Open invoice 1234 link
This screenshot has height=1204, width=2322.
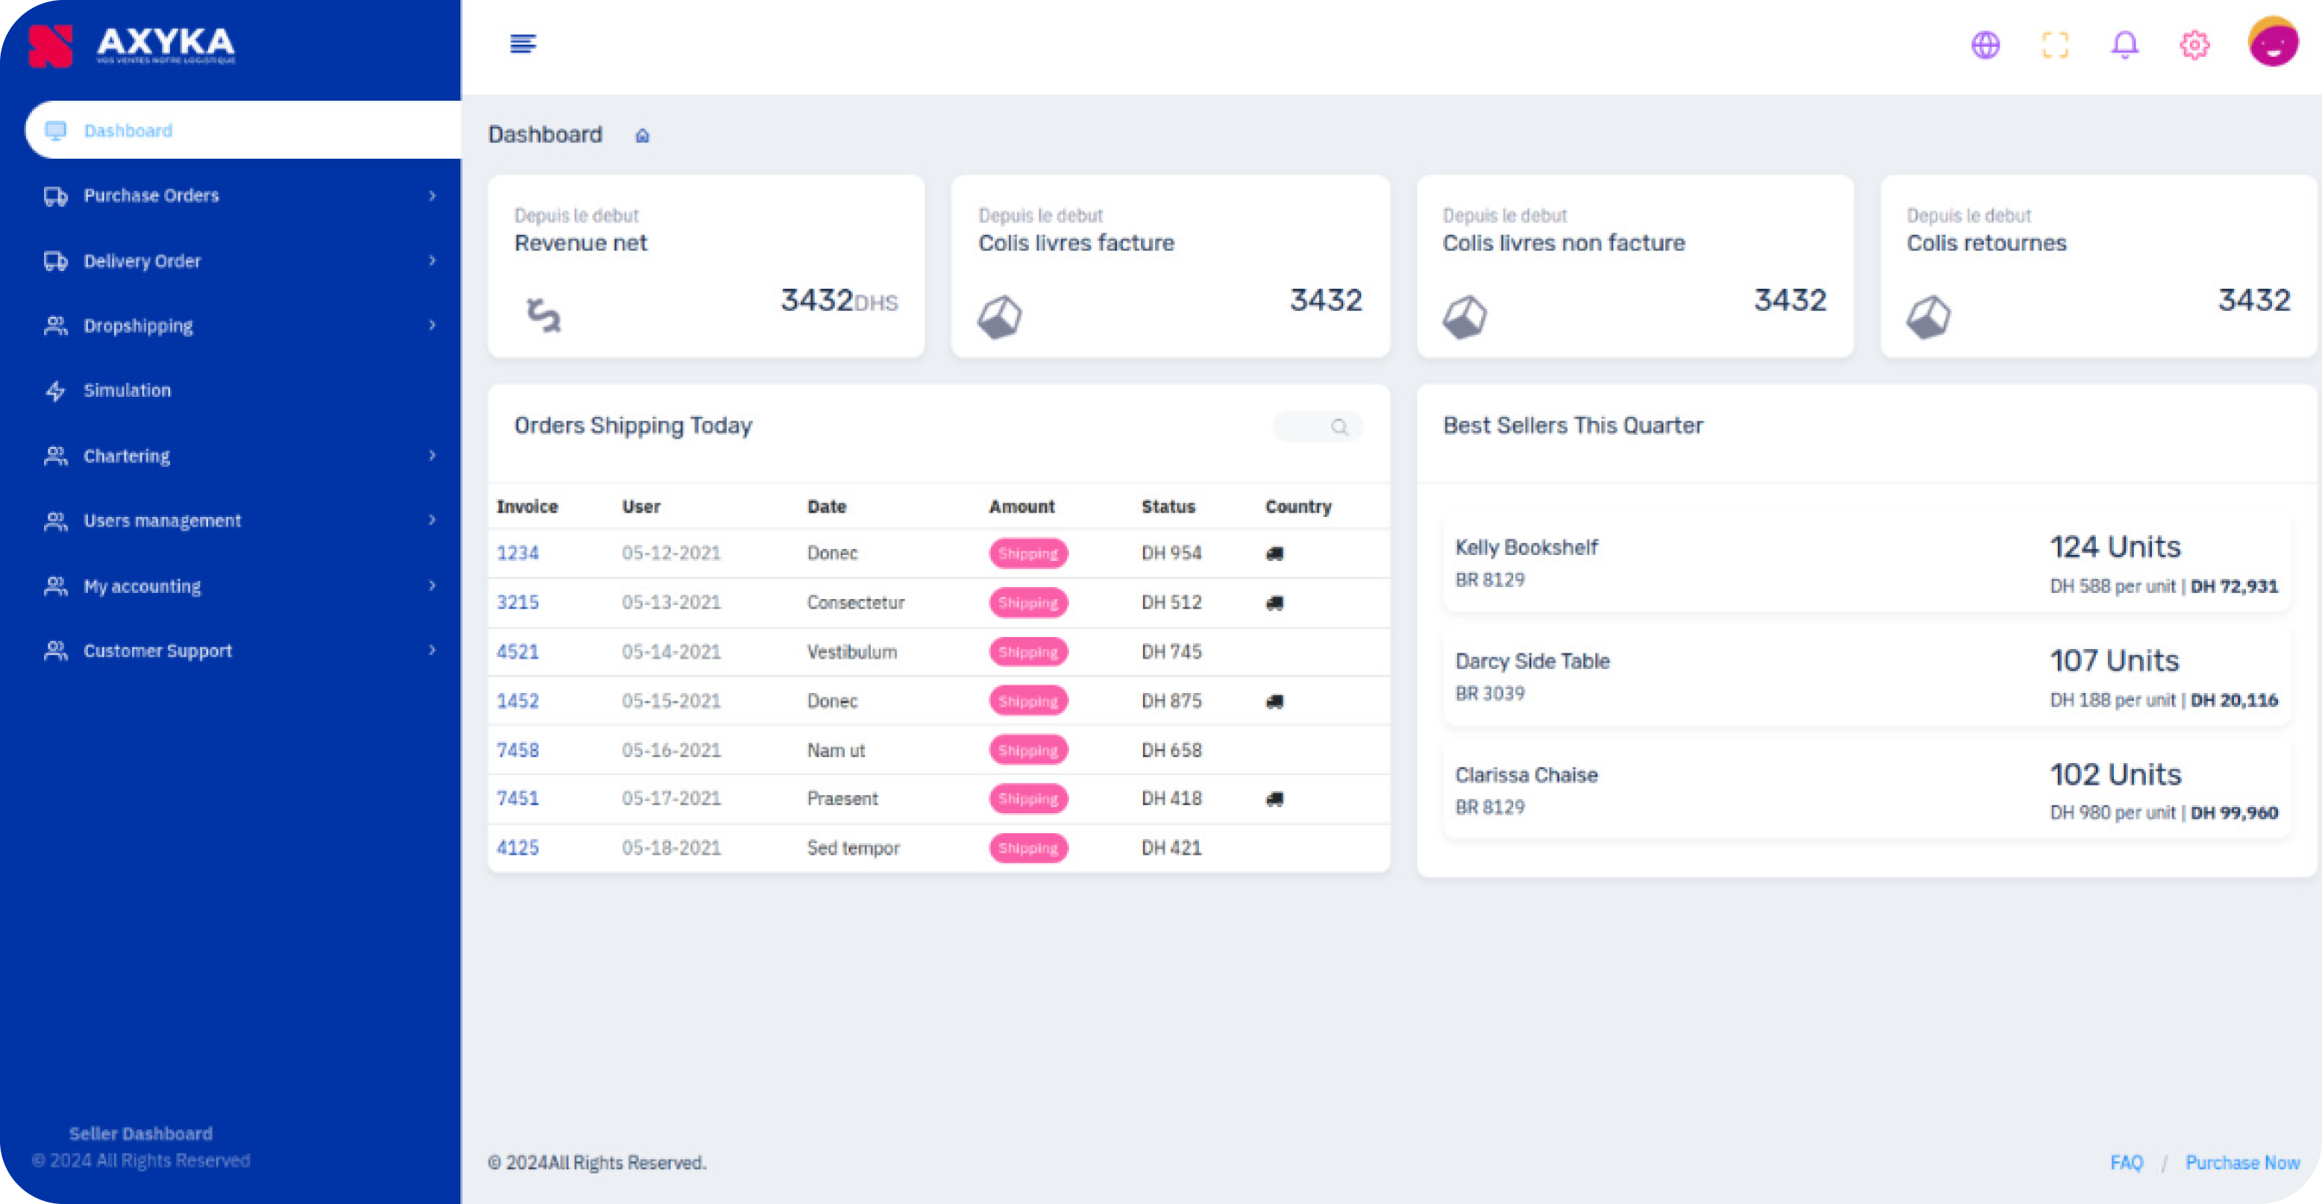coord(517,554)
